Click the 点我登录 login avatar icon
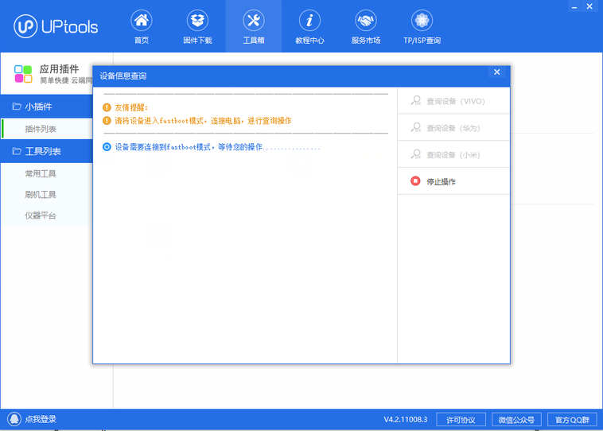 [14, 419]
